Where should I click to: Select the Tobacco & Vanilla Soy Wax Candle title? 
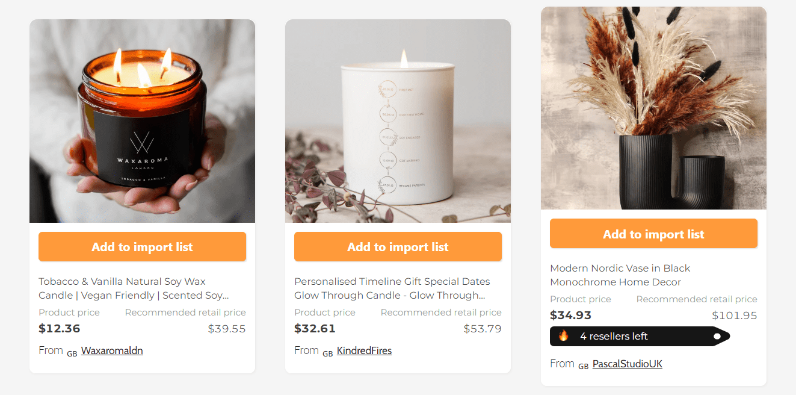click(122, 288)
